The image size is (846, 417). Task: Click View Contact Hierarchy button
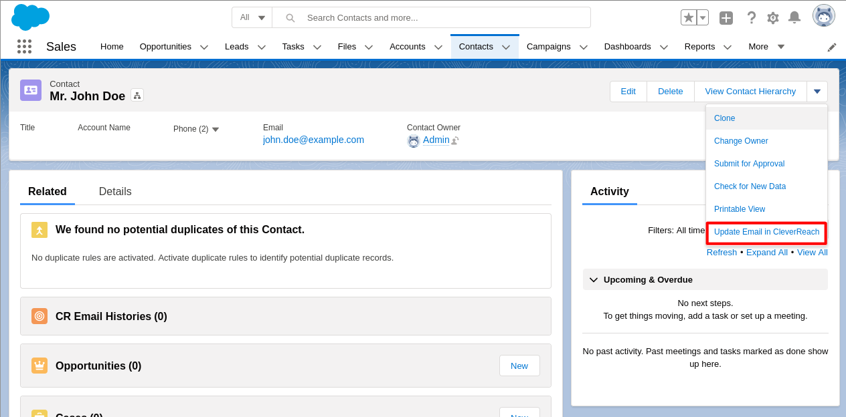click(x=750, y=92)
